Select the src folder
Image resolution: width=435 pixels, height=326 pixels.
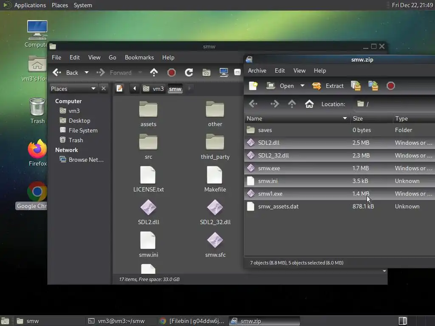tap(148, 147)
